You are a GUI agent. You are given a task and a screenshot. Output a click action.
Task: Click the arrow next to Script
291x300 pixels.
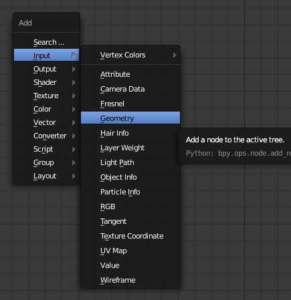tap(74, 149)
